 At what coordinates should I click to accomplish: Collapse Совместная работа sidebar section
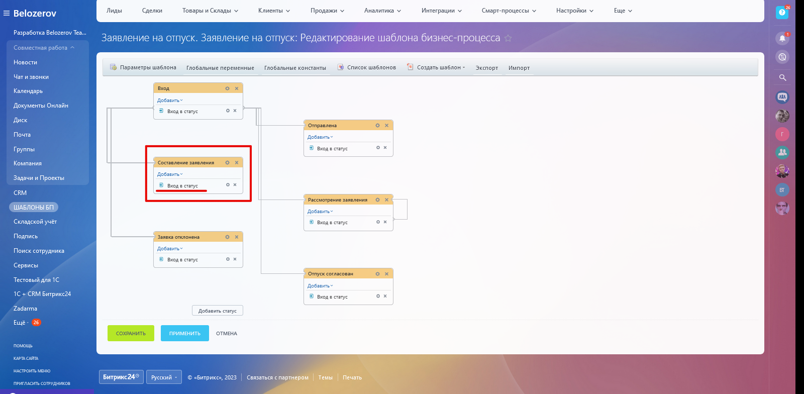pos(44,48)
